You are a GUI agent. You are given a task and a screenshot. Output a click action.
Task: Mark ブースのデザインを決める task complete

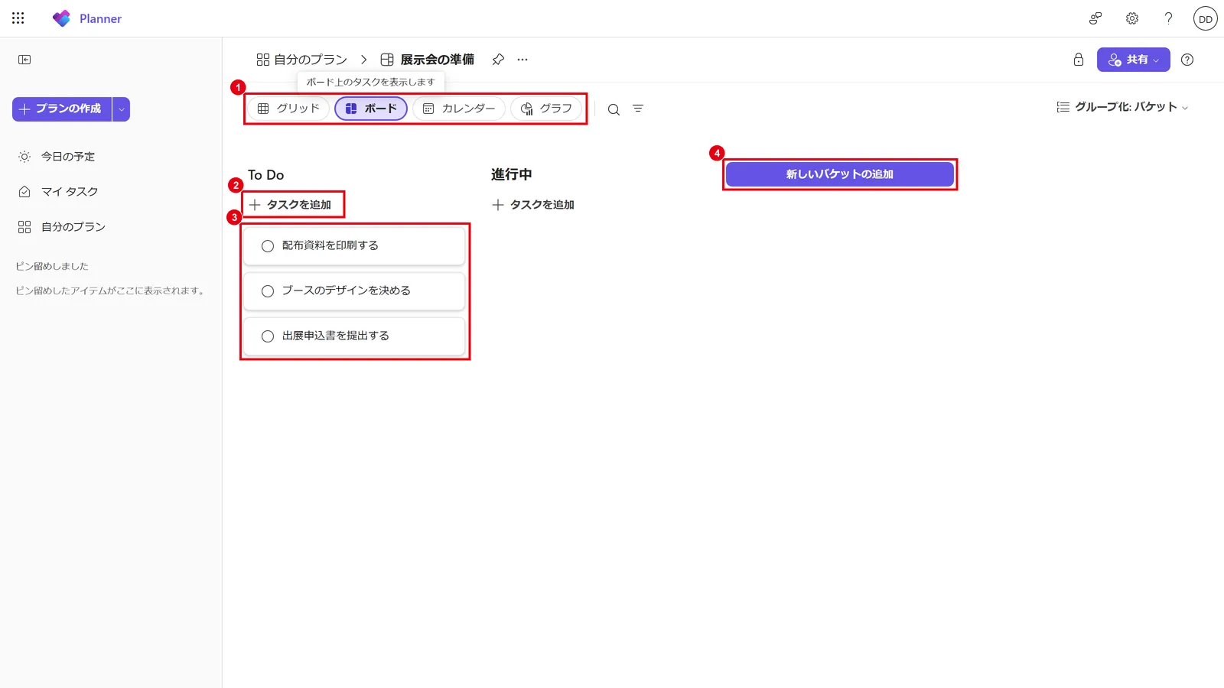[268, 291]
